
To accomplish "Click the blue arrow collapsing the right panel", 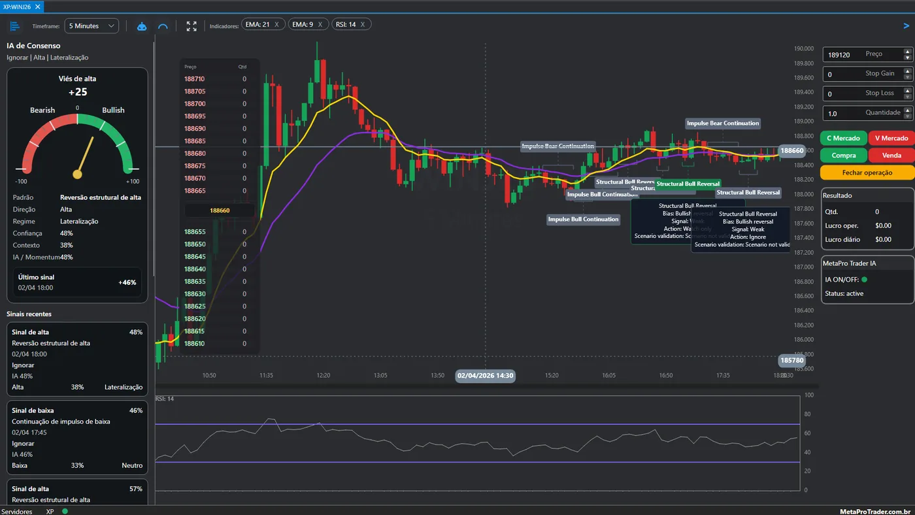I will pos(906,26).
